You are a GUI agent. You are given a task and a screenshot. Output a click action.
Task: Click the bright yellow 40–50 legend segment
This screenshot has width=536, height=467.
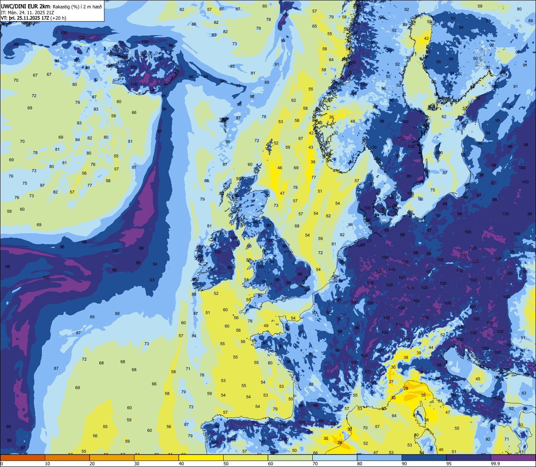click(201, 457)
